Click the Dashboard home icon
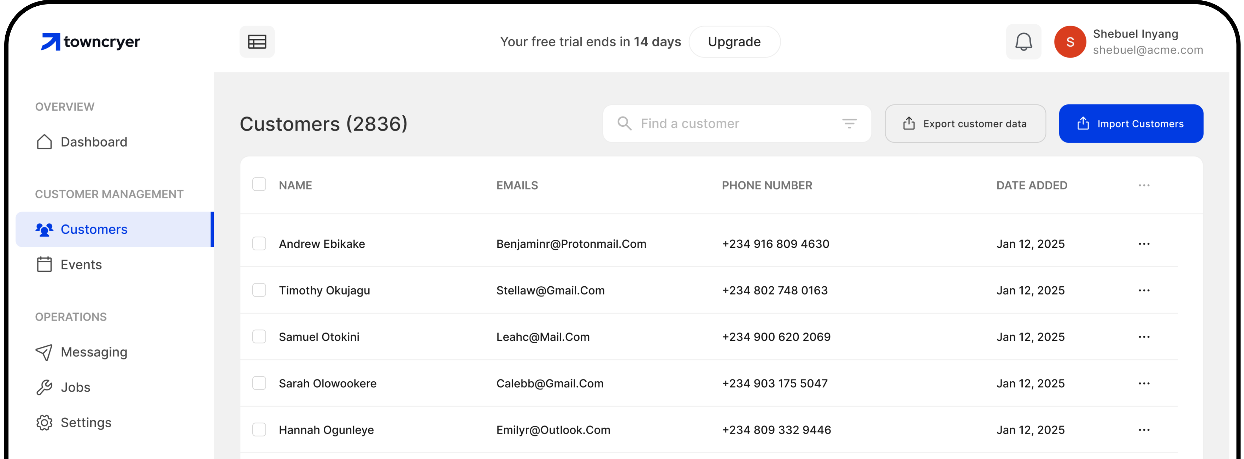This screenshot has height=459, width=1244. pos(45,142)
